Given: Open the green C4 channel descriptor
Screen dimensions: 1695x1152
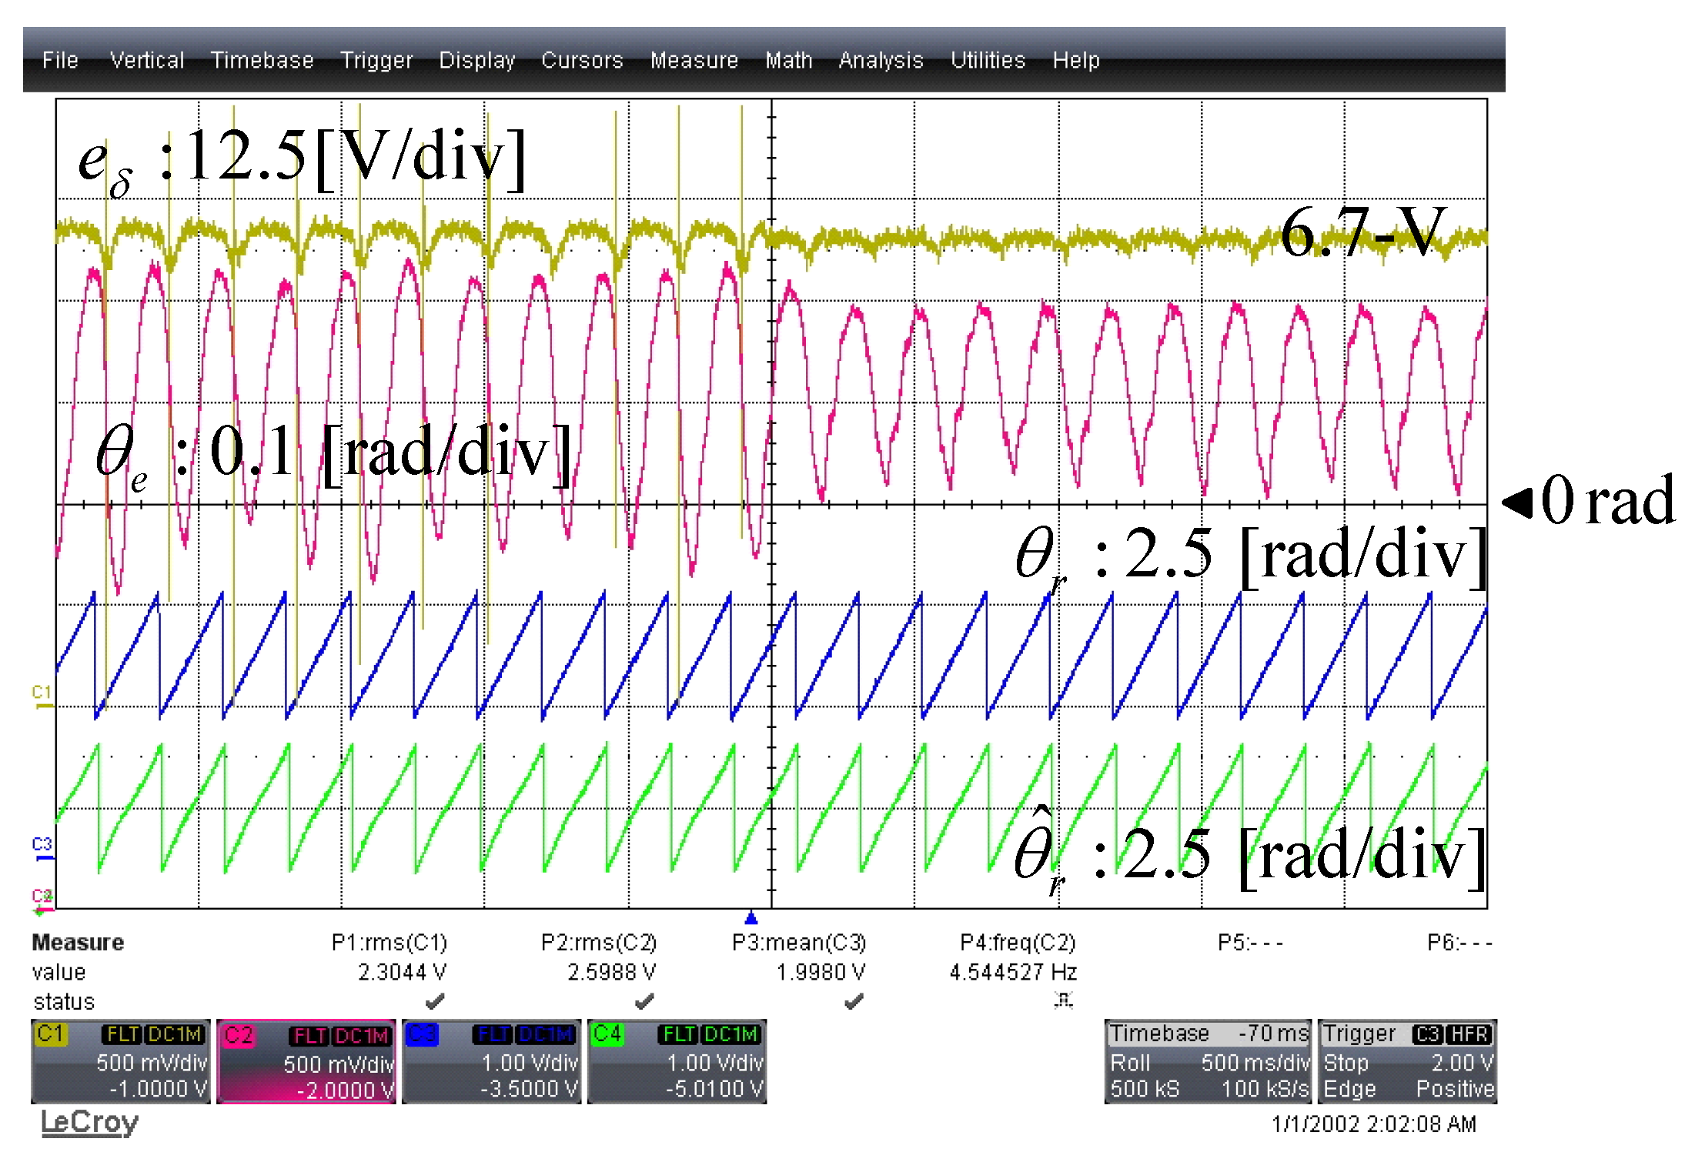Looking at the screenshot, I should click(677, 1061).
